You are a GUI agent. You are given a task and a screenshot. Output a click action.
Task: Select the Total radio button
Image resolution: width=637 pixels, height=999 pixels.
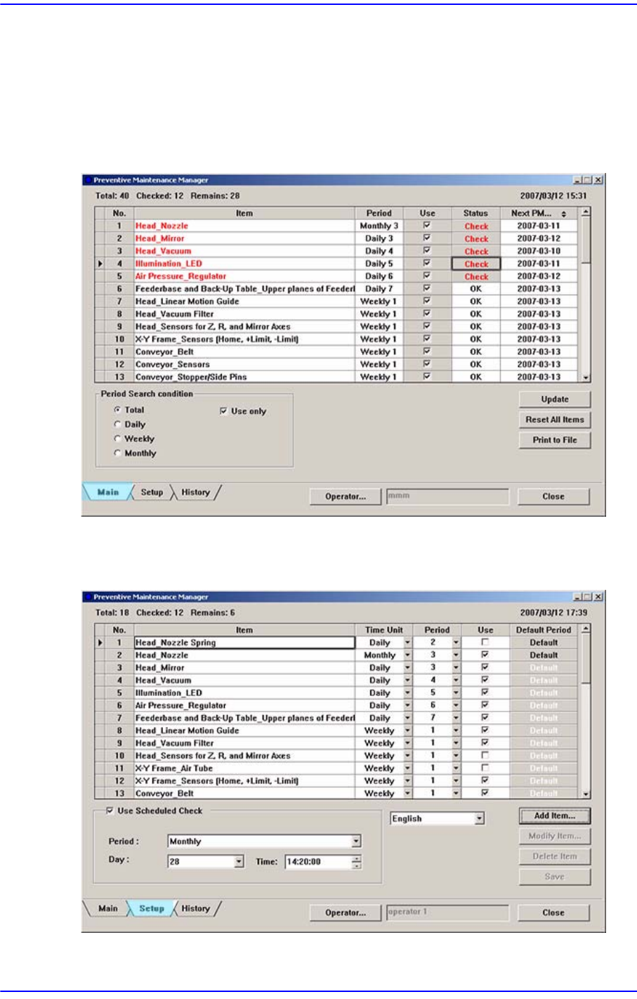point(117,410)
